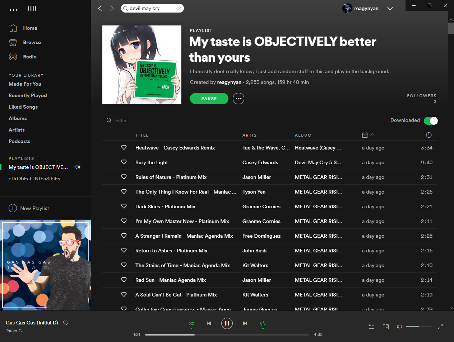This screenshot has height=342, width=454.
Task: Toggle the Downloaded switch off
Action: (431, 121)
